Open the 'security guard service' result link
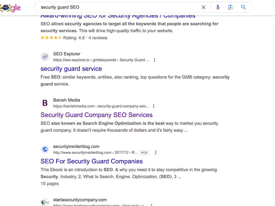Screen dimensions: 275x206 coord(71,69)
